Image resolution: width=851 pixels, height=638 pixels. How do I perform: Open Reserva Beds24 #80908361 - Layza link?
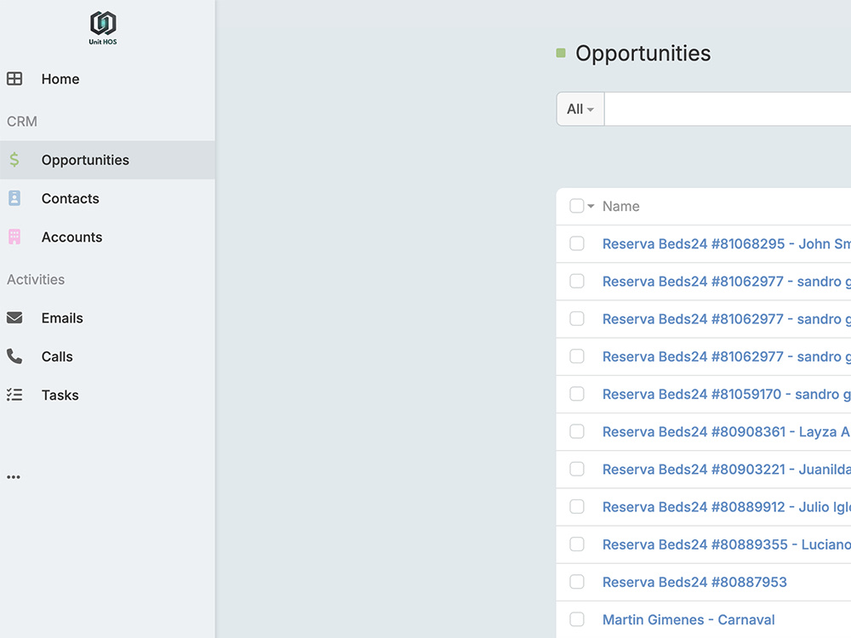click(726, 431)
